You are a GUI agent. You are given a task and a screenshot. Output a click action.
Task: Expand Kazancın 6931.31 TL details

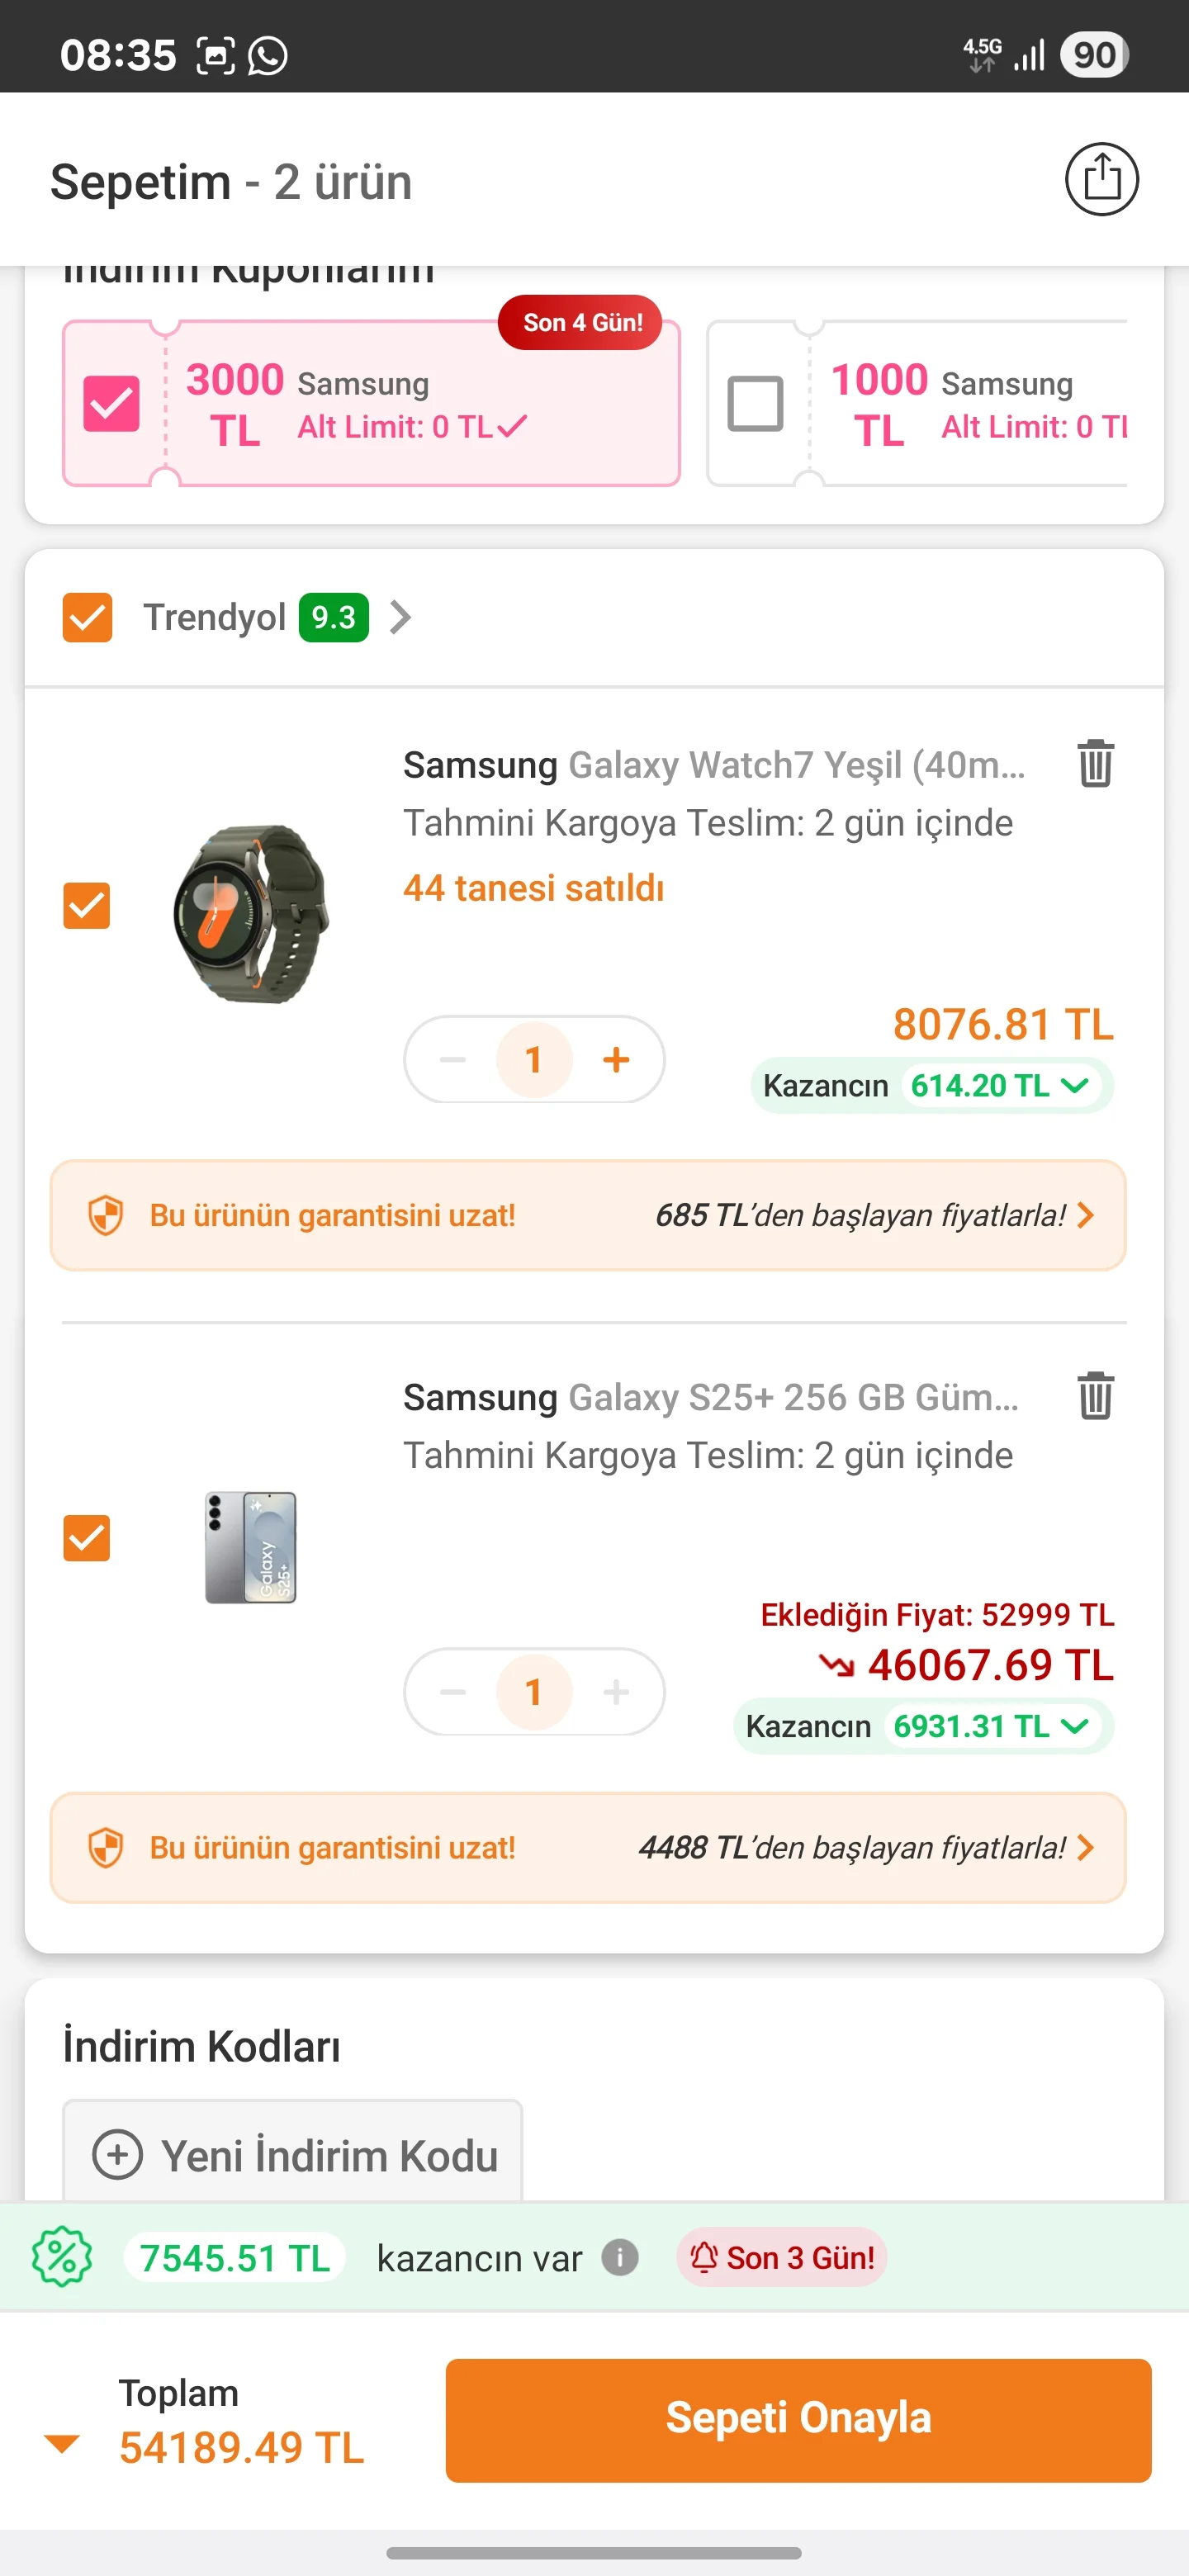point(1074,1726)
